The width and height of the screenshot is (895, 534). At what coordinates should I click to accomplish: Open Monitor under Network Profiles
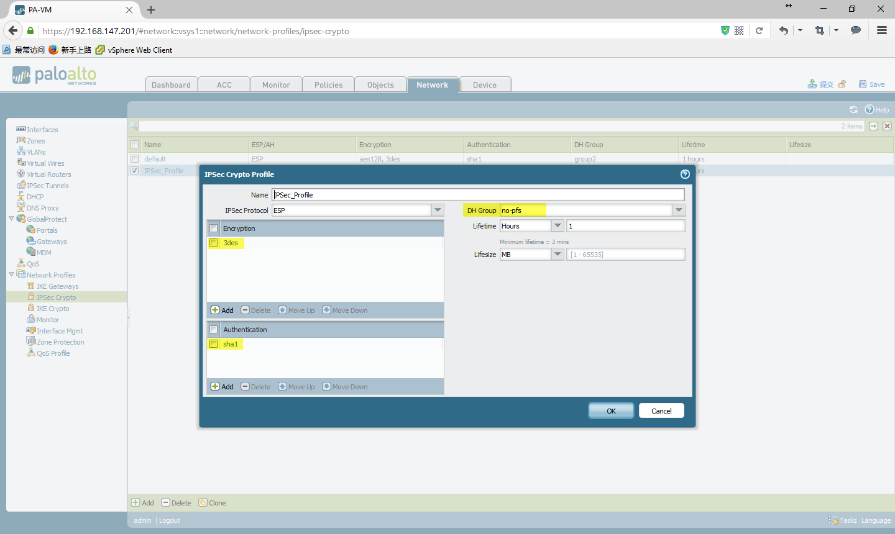47,320
